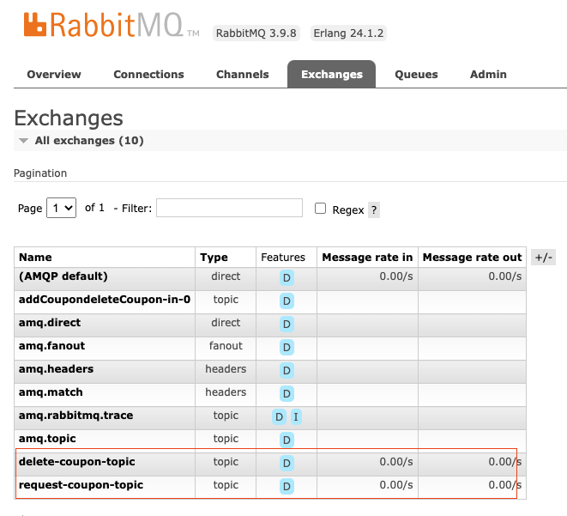Click the D badge on delete-coupon-topic row
The image size is (567, 516).
287,463
